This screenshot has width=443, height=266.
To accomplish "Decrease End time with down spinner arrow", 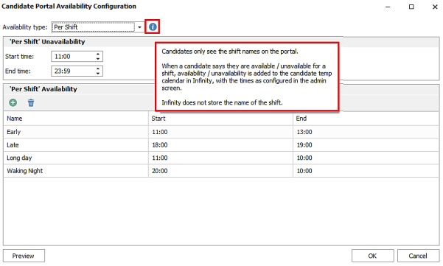I will tap(98, 74).
